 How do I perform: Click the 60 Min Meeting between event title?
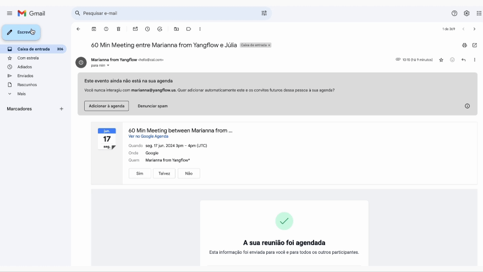click(180, 130)
